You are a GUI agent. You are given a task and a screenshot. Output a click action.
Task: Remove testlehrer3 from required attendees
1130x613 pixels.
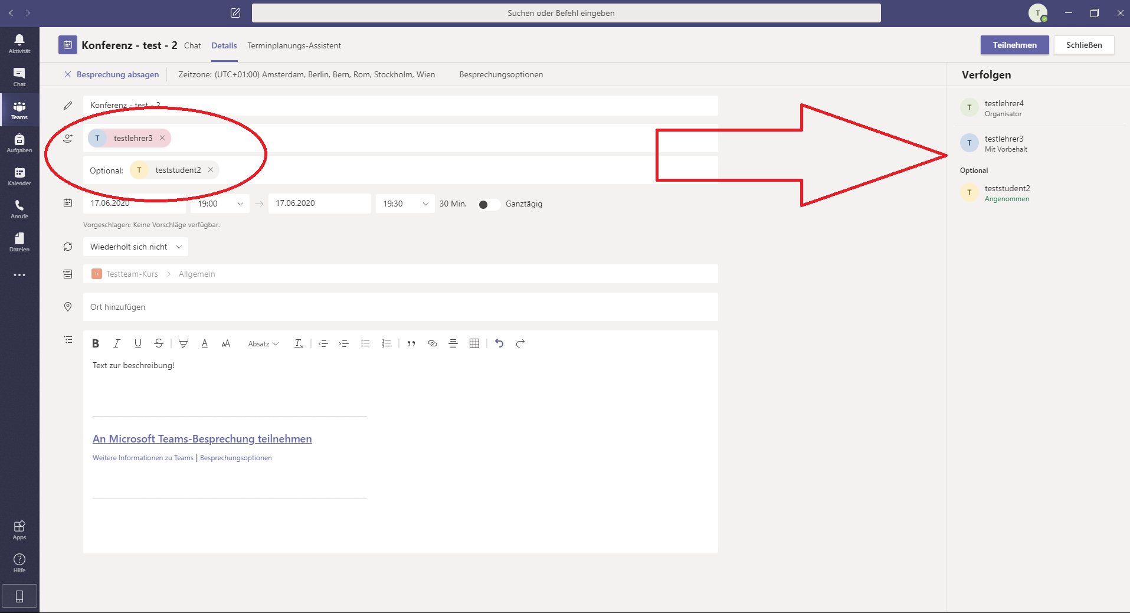click(162, 138)
